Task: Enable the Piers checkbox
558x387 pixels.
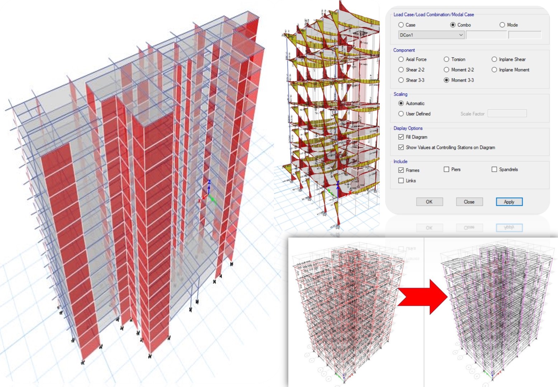Action: [446, 169]
